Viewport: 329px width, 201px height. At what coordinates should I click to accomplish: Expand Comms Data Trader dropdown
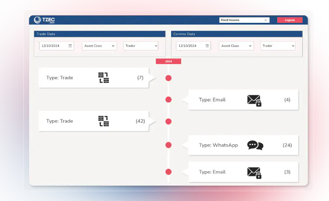tap(278, 46)
